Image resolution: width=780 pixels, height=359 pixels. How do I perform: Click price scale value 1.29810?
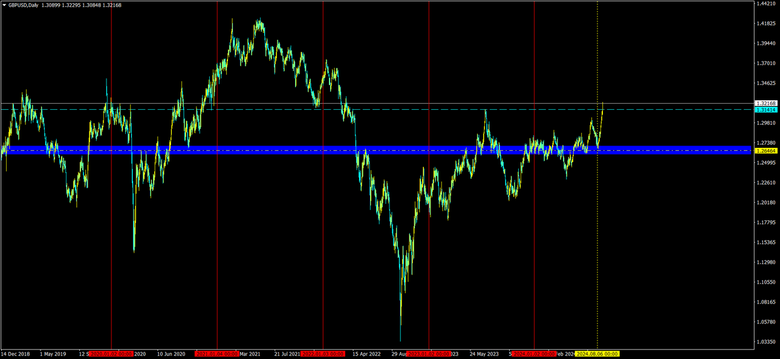(x=766, y=123)
